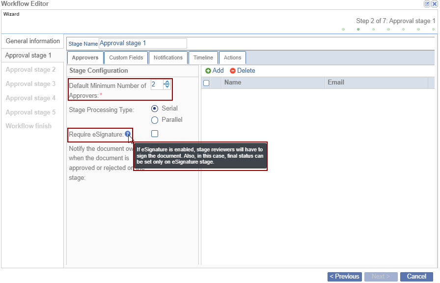
Task: Click the green Add plus icon
Action: 208,71
